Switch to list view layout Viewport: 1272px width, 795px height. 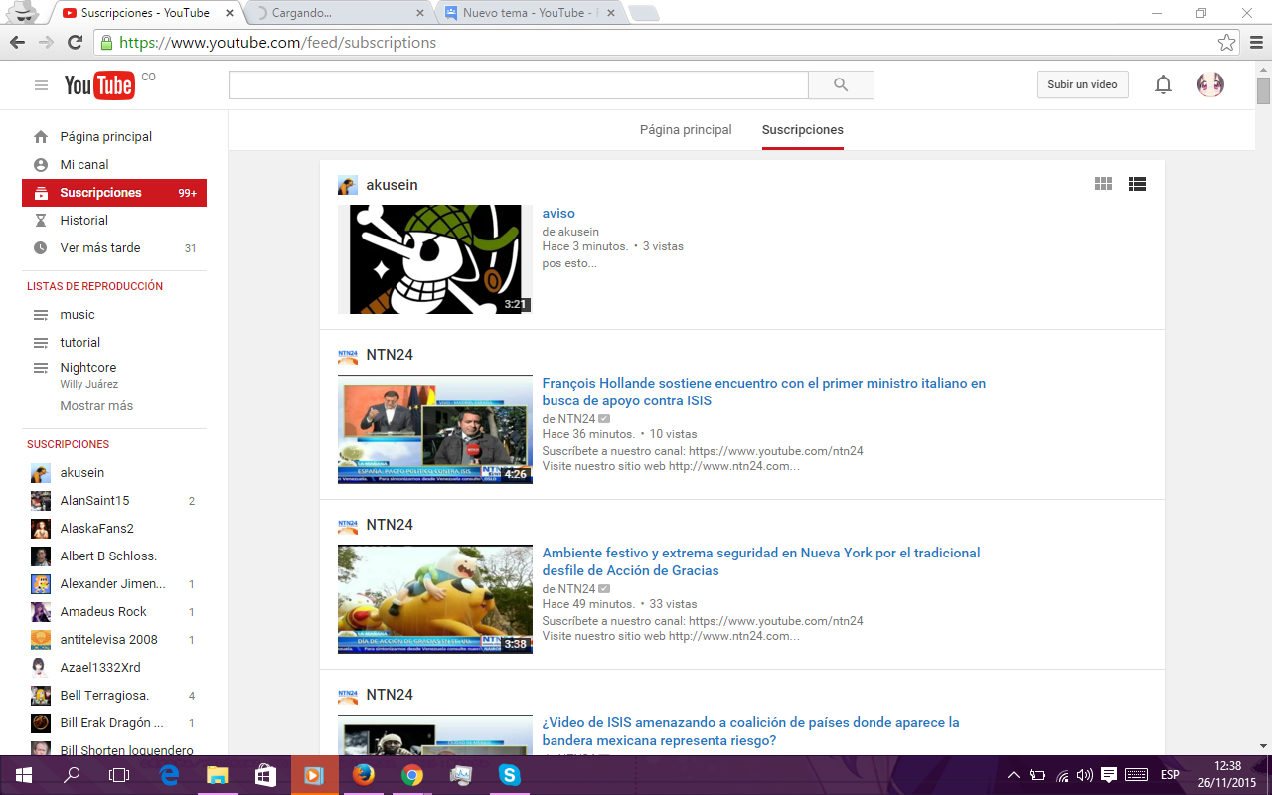(x=1137, y=184)
